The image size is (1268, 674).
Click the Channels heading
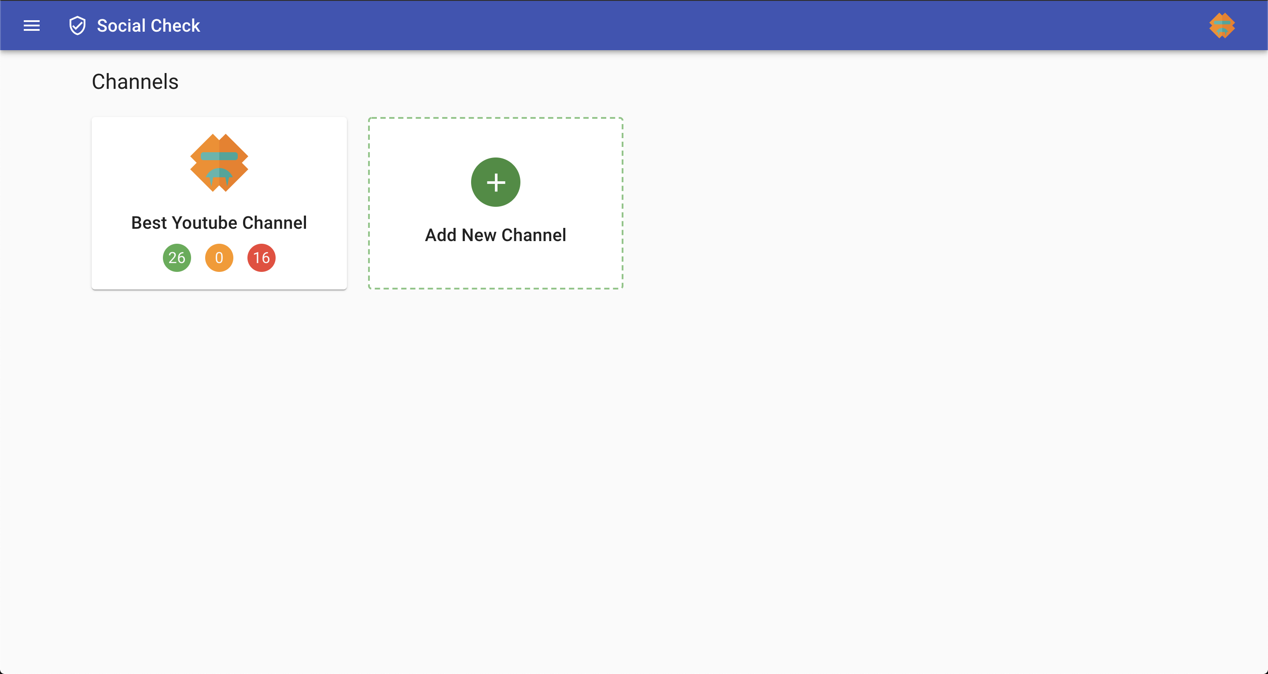coord(134,81)
